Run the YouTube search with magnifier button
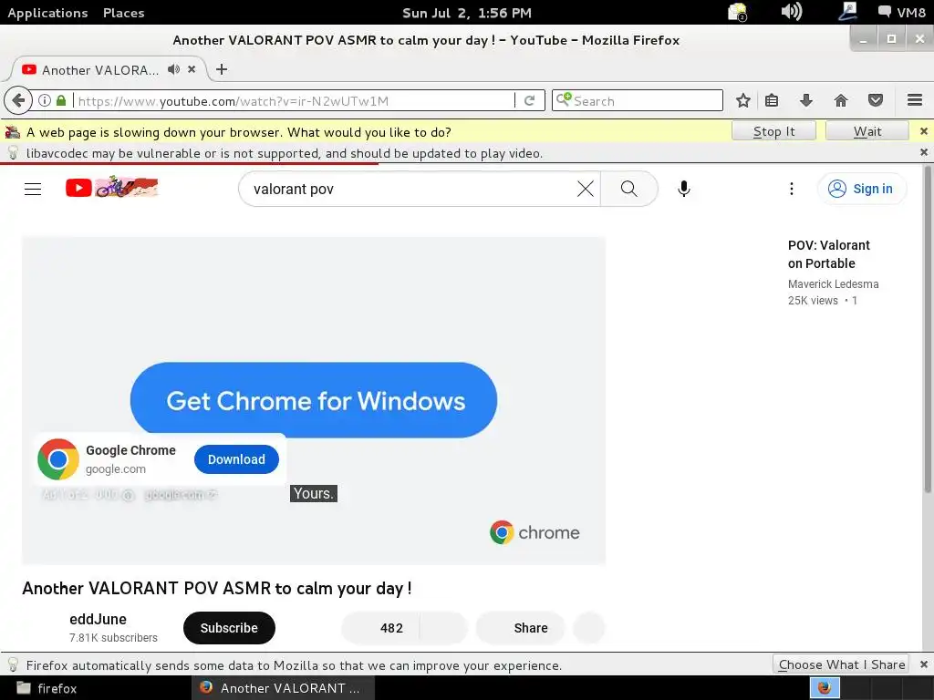The height and width of the screenshot is (700, 934). 629,189
